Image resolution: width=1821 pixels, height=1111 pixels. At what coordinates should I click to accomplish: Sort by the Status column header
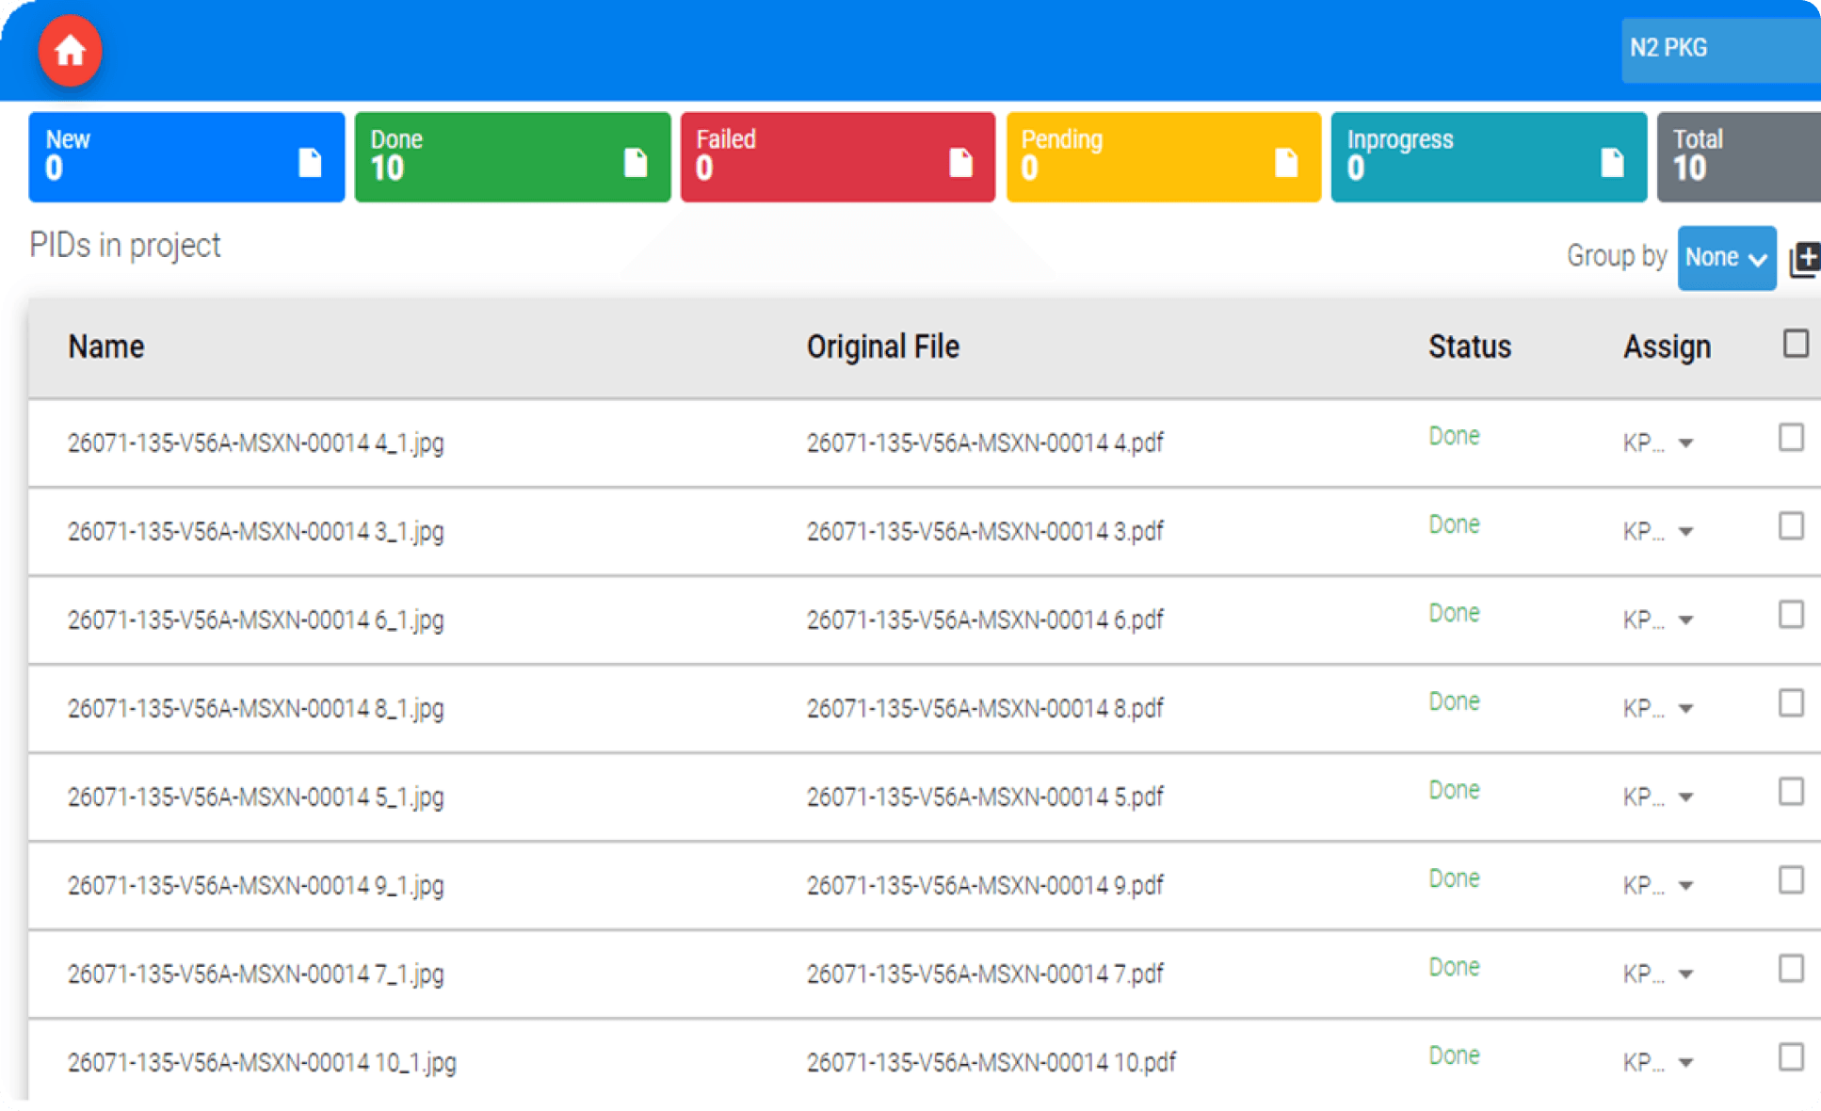[1469, 346]
